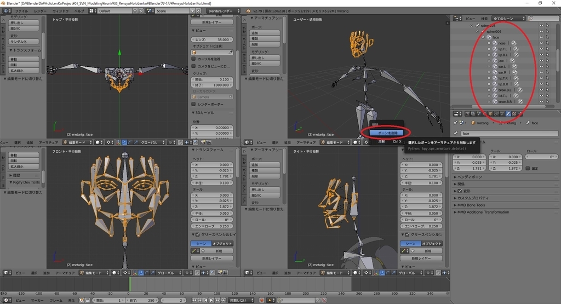The width and height of the screenshot is (561, 304).
Task: Expand the MMD Bone Tools panel
Action: tap(470, 205)
